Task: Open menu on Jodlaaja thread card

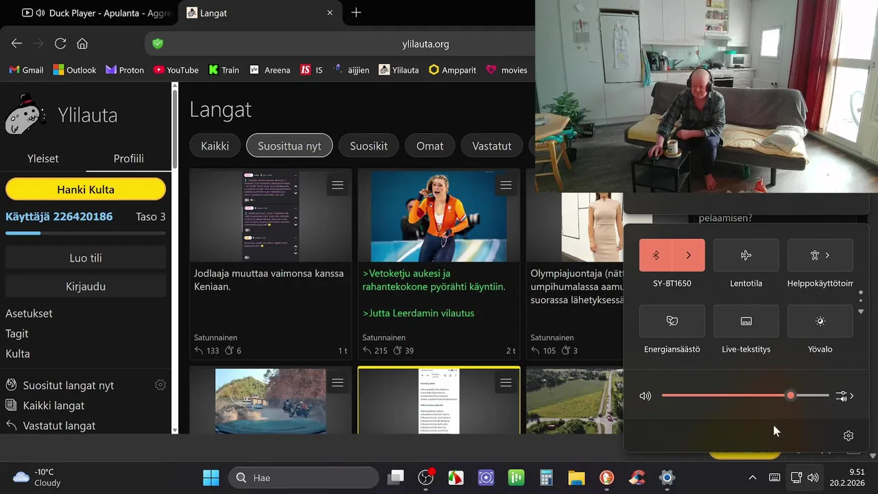Action: tap(337, 185)
